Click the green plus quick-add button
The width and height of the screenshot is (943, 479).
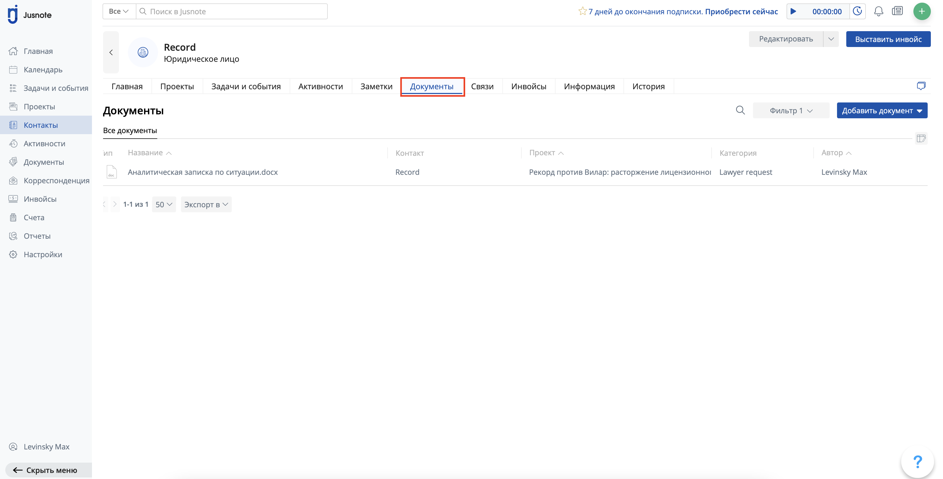coord(921,11)
